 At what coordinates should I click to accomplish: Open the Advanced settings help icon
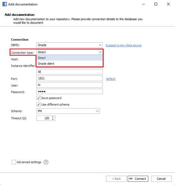(46, 162)
